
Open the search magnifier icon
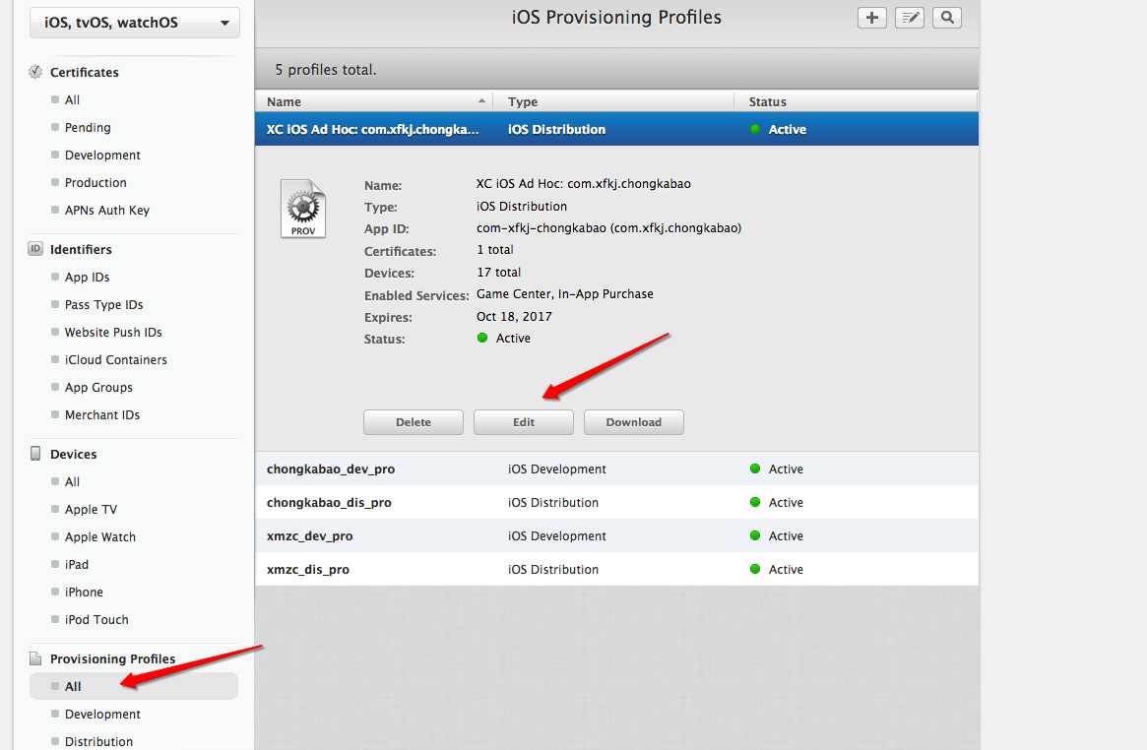point(946,18)
